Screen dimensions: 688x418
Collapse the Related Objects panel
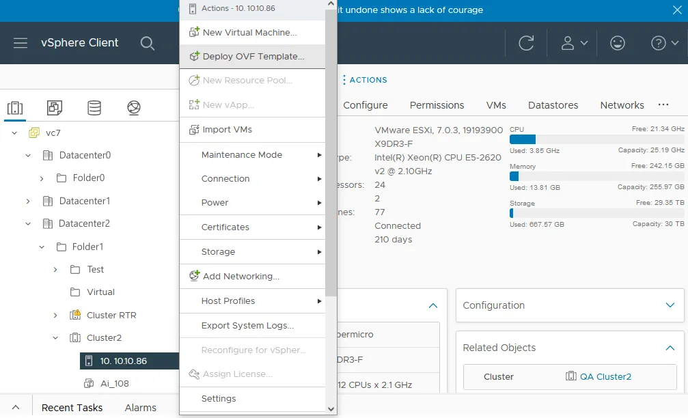pos(670,348)
